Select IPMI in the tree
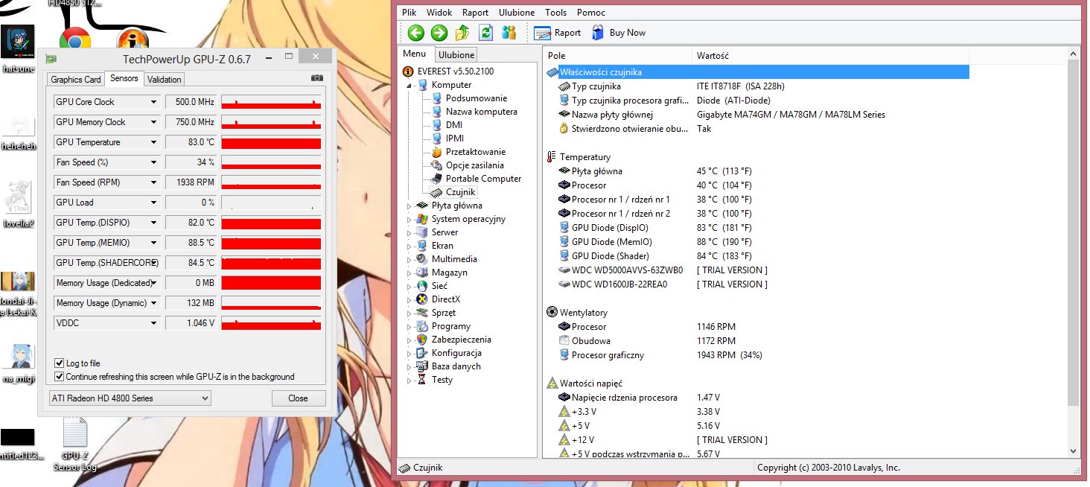This screenshot has height=487, width=1090. 454,139
